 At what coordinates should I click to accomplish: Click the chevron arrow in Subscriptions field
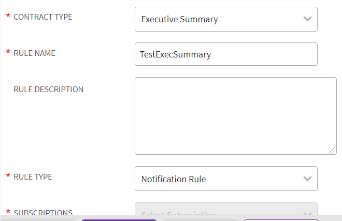point(307,212)
